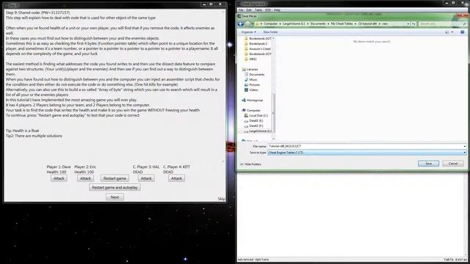
Task: Expand the address bar previous locations dropdown
Action: click(x=408, y=23)
